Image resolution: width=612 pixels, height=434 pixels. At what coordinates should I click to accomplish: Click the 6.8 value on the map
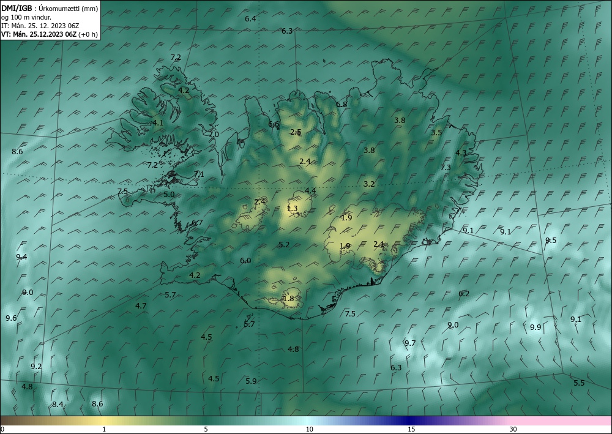341,104
